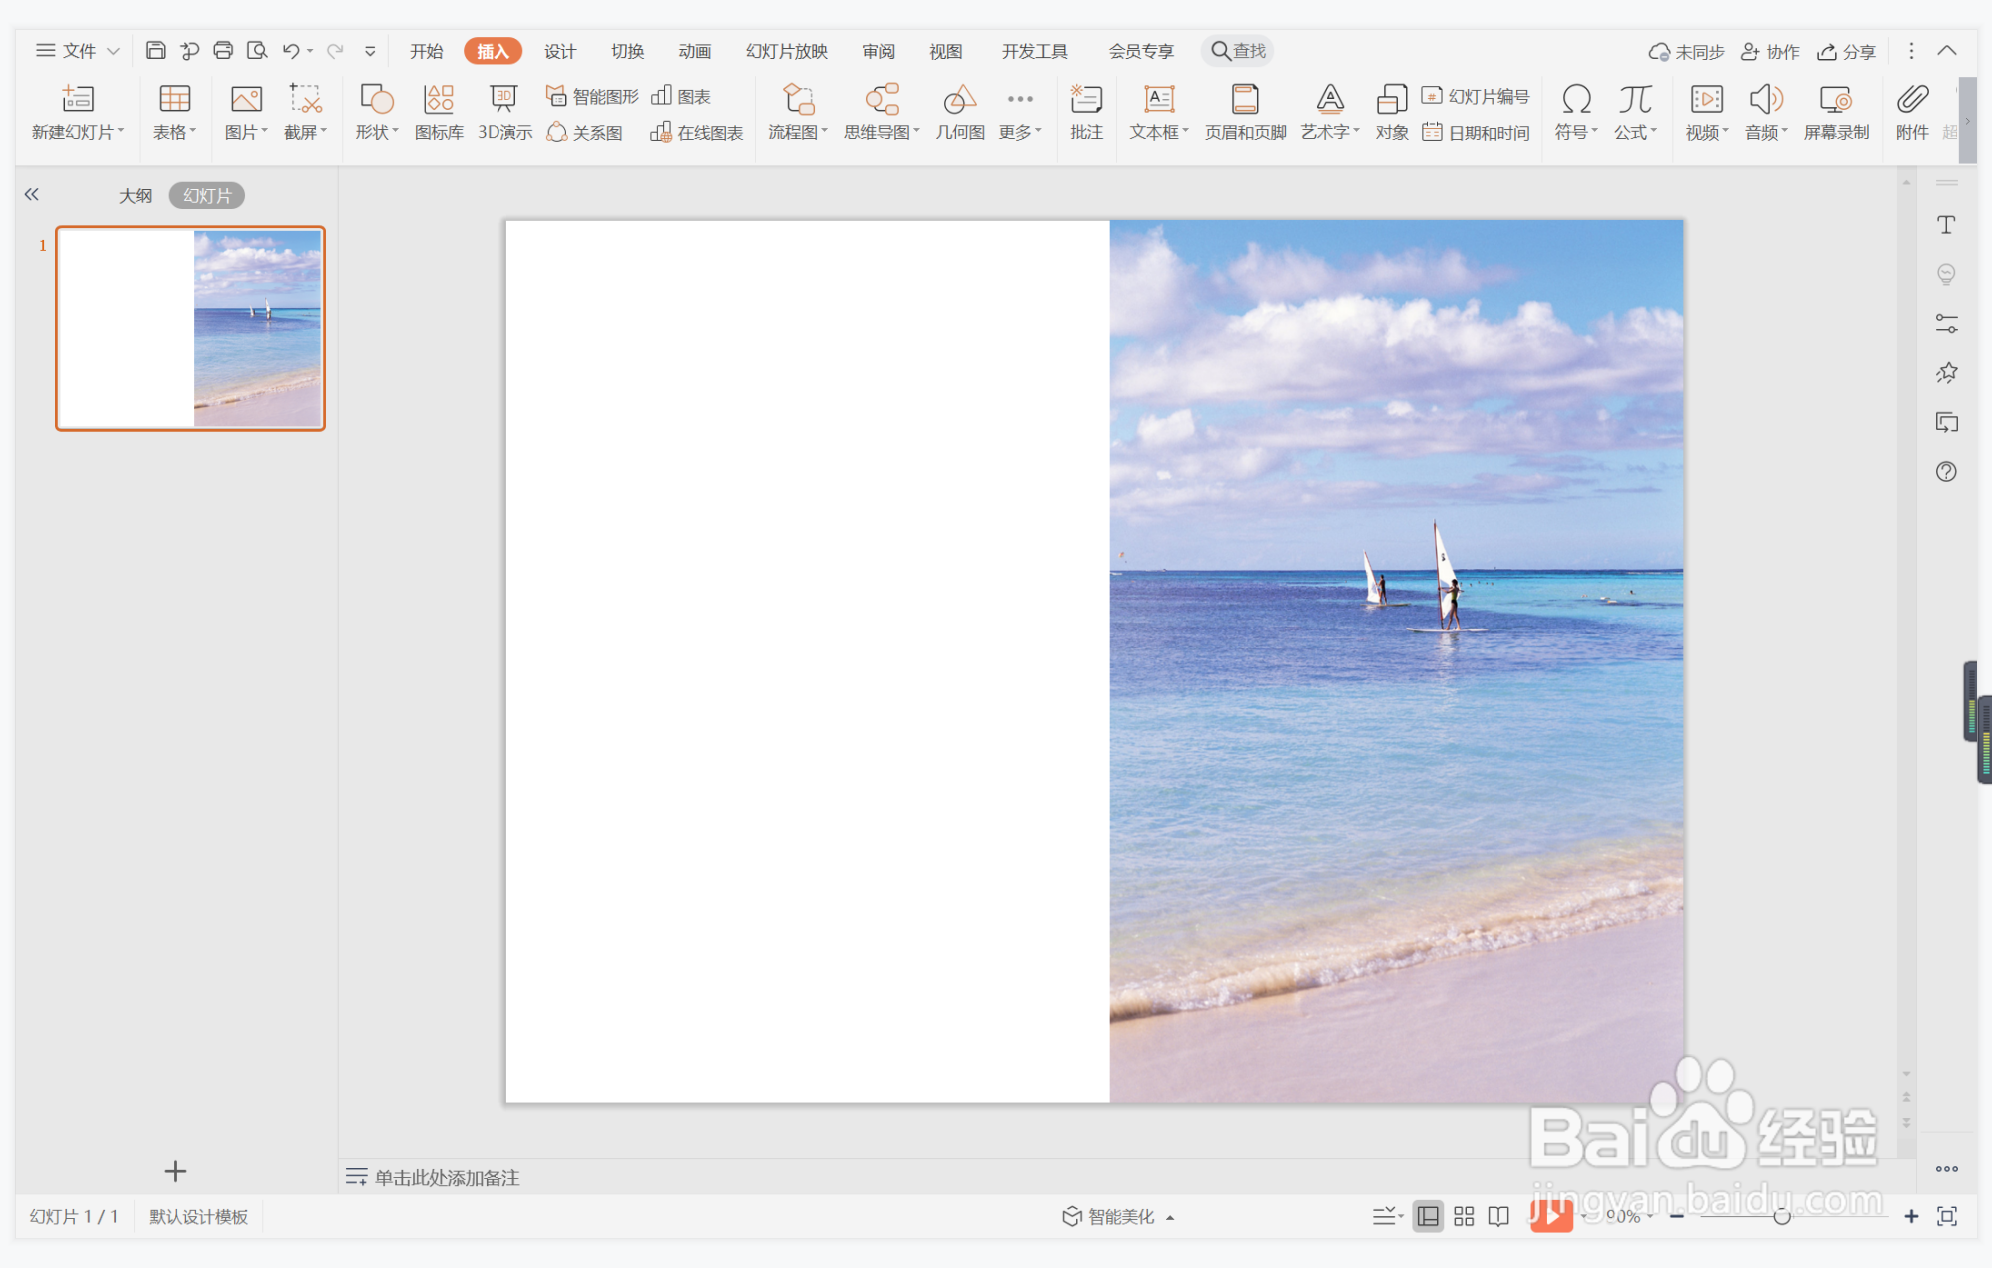Screen dimensions: 1992x1268
Task: Click the 分享 share button
Action: (x=1846, y=51)
